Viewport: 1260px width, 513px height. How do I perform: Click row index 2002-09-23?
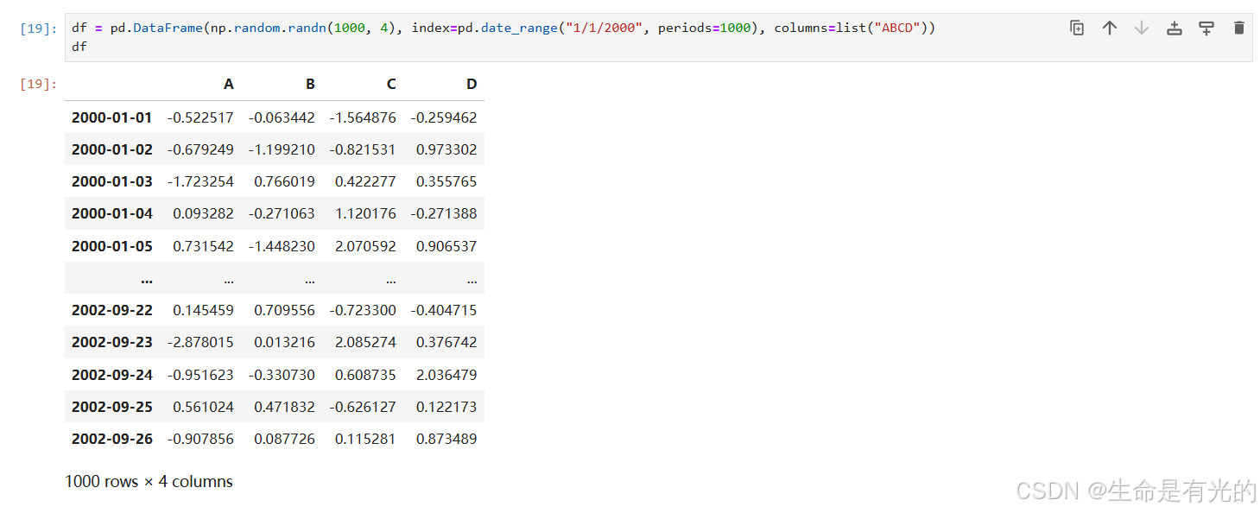(x=112, y=342)
